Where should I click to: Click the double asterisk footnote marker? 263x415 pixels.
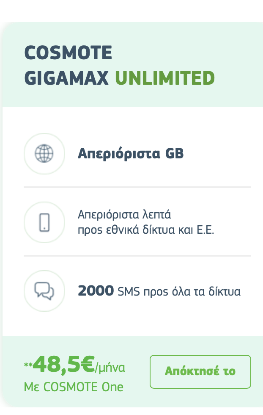point(28,365)
